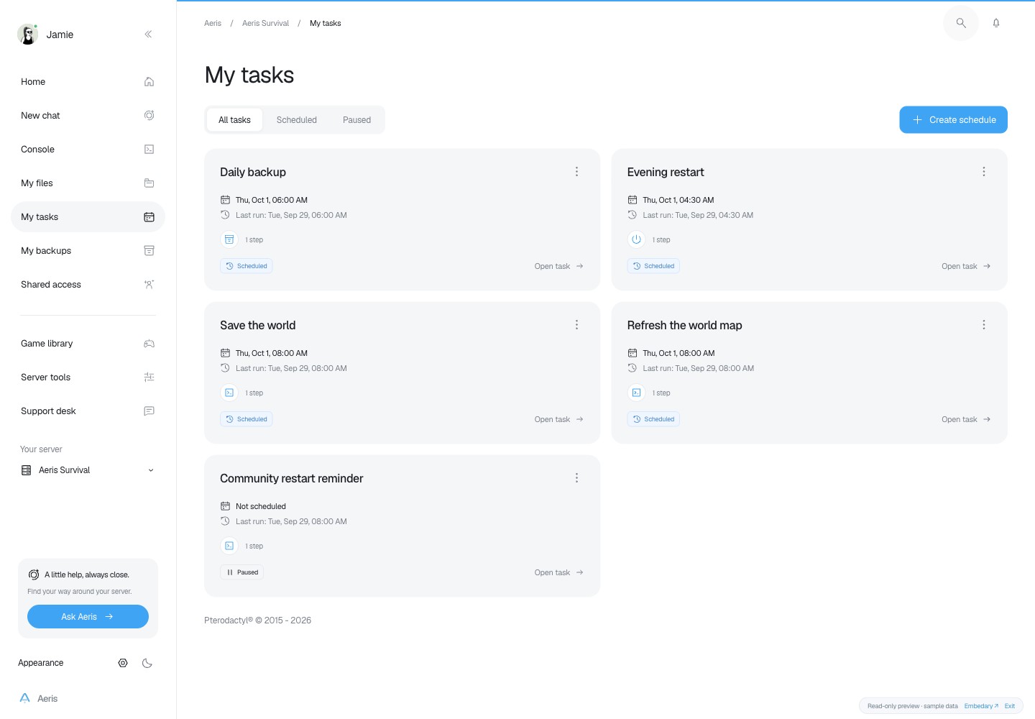Click the power step icon in Evening restart
The image size is (1035, 719).
(636, 239)
